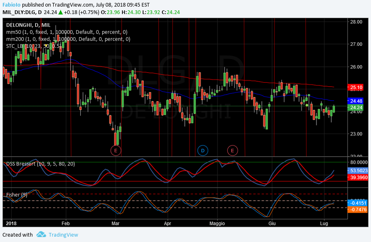This screenshot has width=371, height=242.
Task: Click the Feb label on the time axis
Action: point(65,223)
